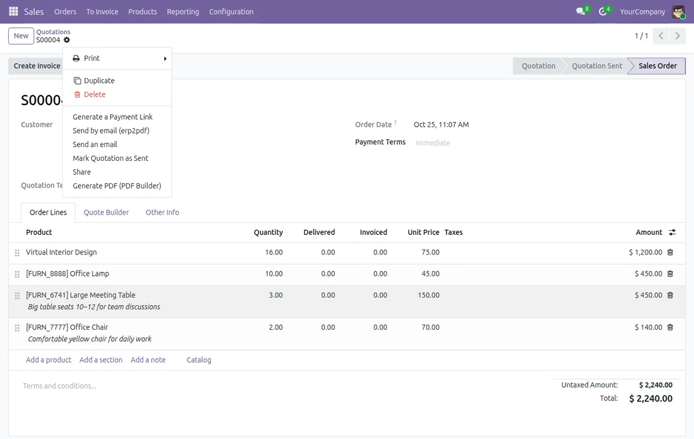Go to the next record arrow
Viewport: 694px width, 439px height.
pyautogui.click(x=678, y=36)
